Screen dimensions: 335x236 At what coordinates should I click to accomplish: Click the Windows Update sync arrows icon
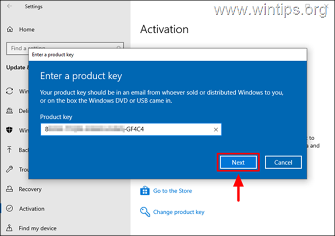coord(9,91)
